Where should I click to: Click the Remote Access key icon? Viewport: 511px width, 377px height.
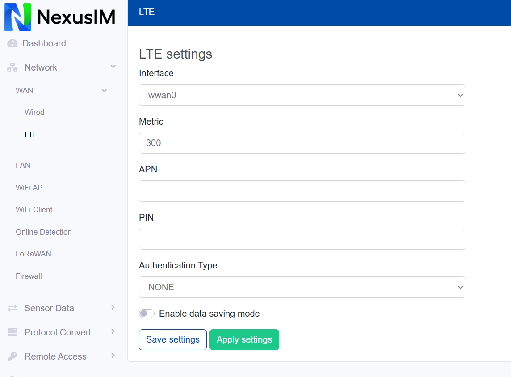[x=13, y=356]
